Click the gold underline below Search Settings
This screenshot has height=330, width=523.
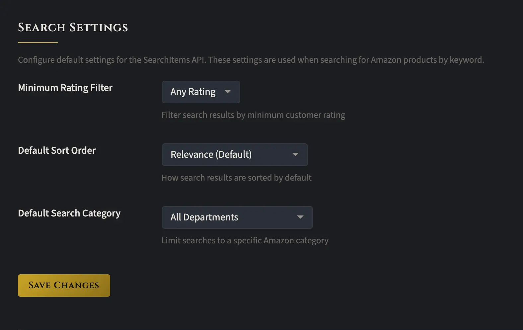[x=38, y=42]
